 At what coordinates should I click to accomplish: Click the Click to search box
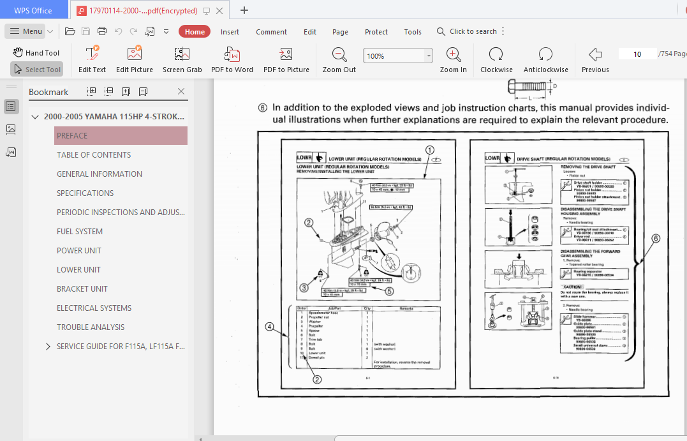click(x=467, y=31)
